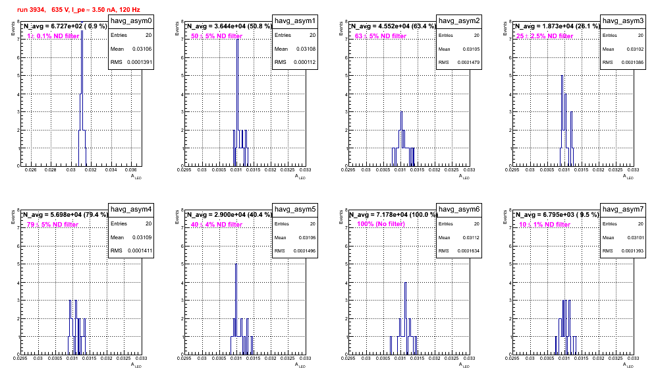Viewport: 656px width, 377px height.
Task: Click the Events y-axis title of havg_asym4 plot
Action: click(13, 217)
